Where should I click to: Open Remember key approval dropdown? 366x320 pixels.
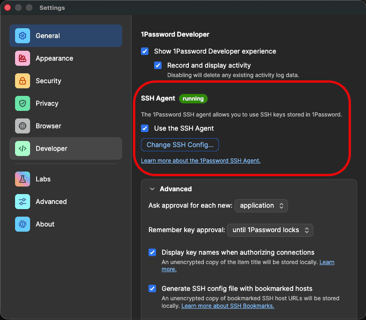coord(270,230)
